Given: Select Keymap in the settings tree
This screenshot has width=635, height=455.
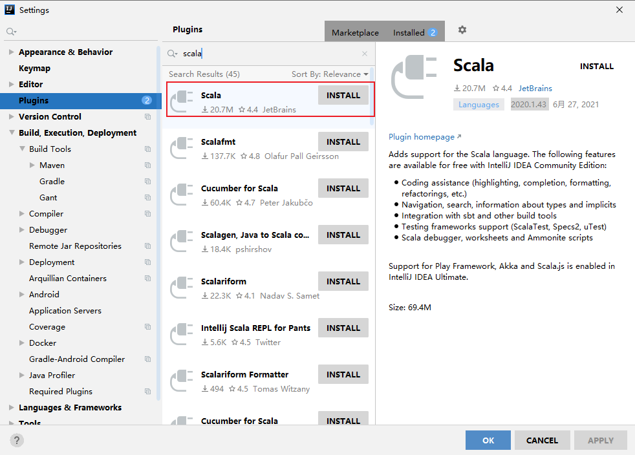Looking at the screenshot, I should point(34,68).
